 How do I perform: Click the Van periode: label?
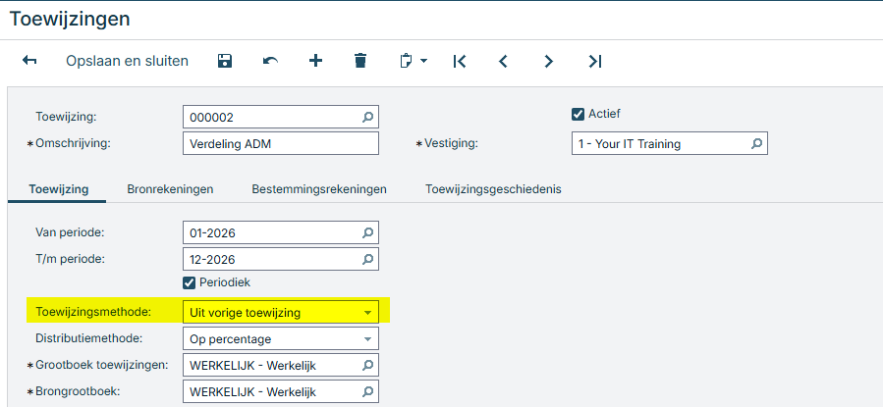71,231
